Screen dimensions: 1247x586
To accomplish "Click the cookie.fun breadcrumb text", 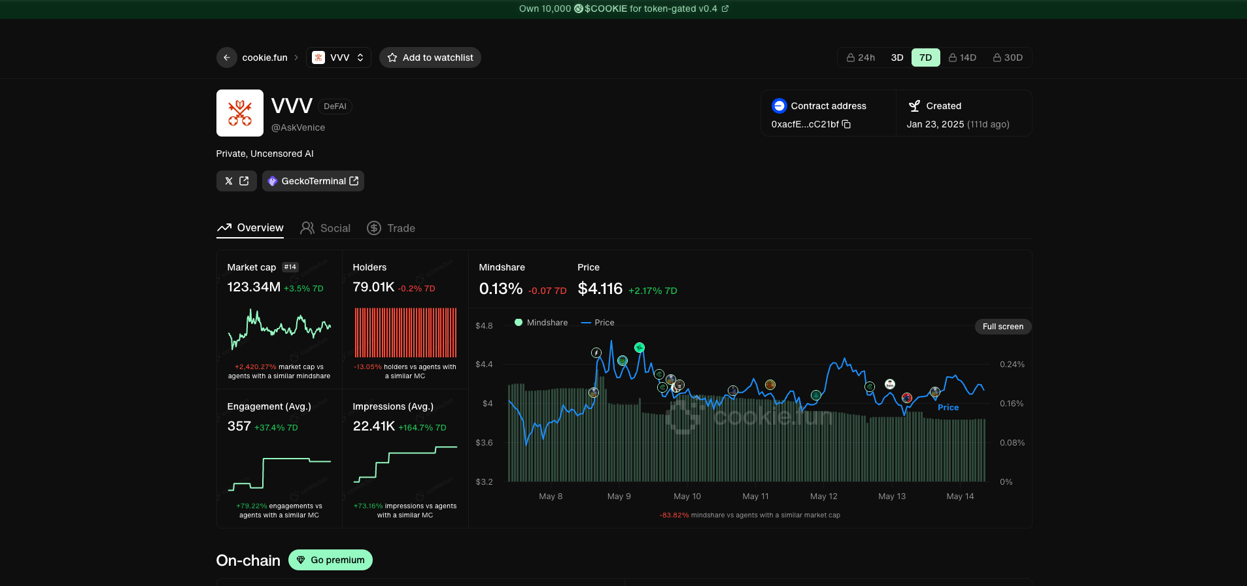I will coord(265,57).
